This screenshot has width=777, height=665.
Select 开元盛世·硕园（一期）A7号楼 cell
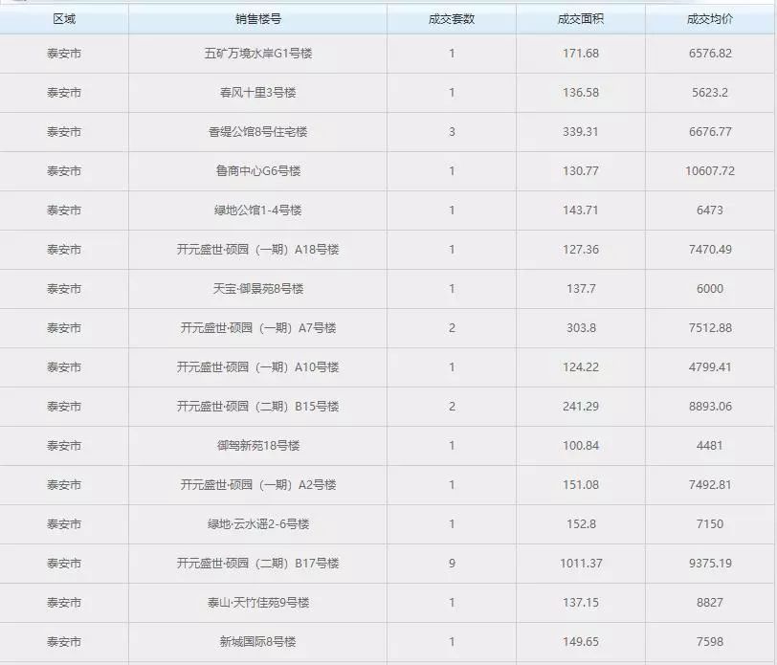[258, 328]
